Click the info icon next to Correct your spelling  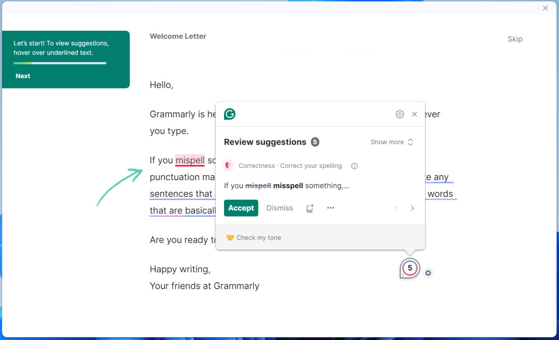pos(354,166)
